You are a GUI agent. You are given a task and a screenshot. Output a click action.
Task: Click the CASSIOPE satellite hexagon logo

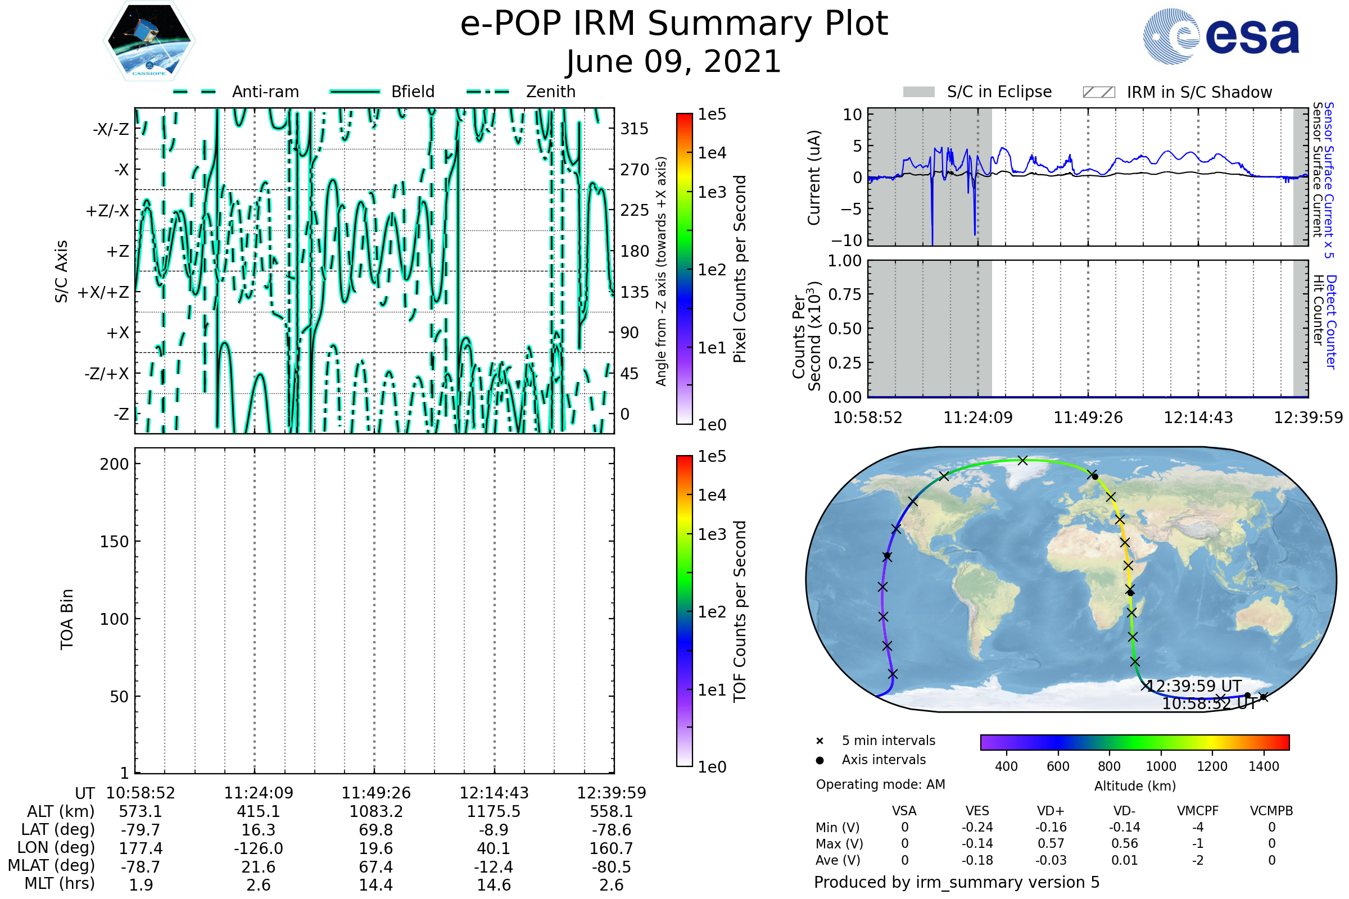coord(149,41)
